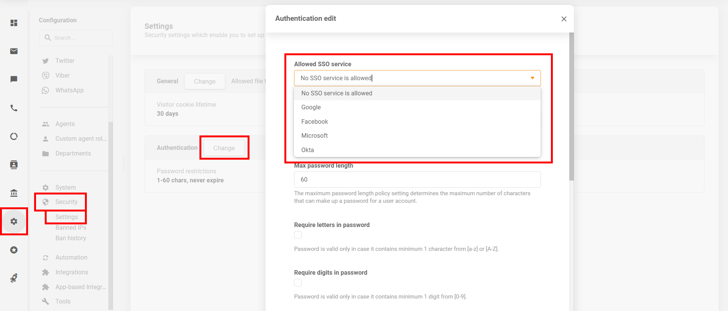Open the phone calls icon
The width and height of the screenshot is (728, 311).
[14, 108]
